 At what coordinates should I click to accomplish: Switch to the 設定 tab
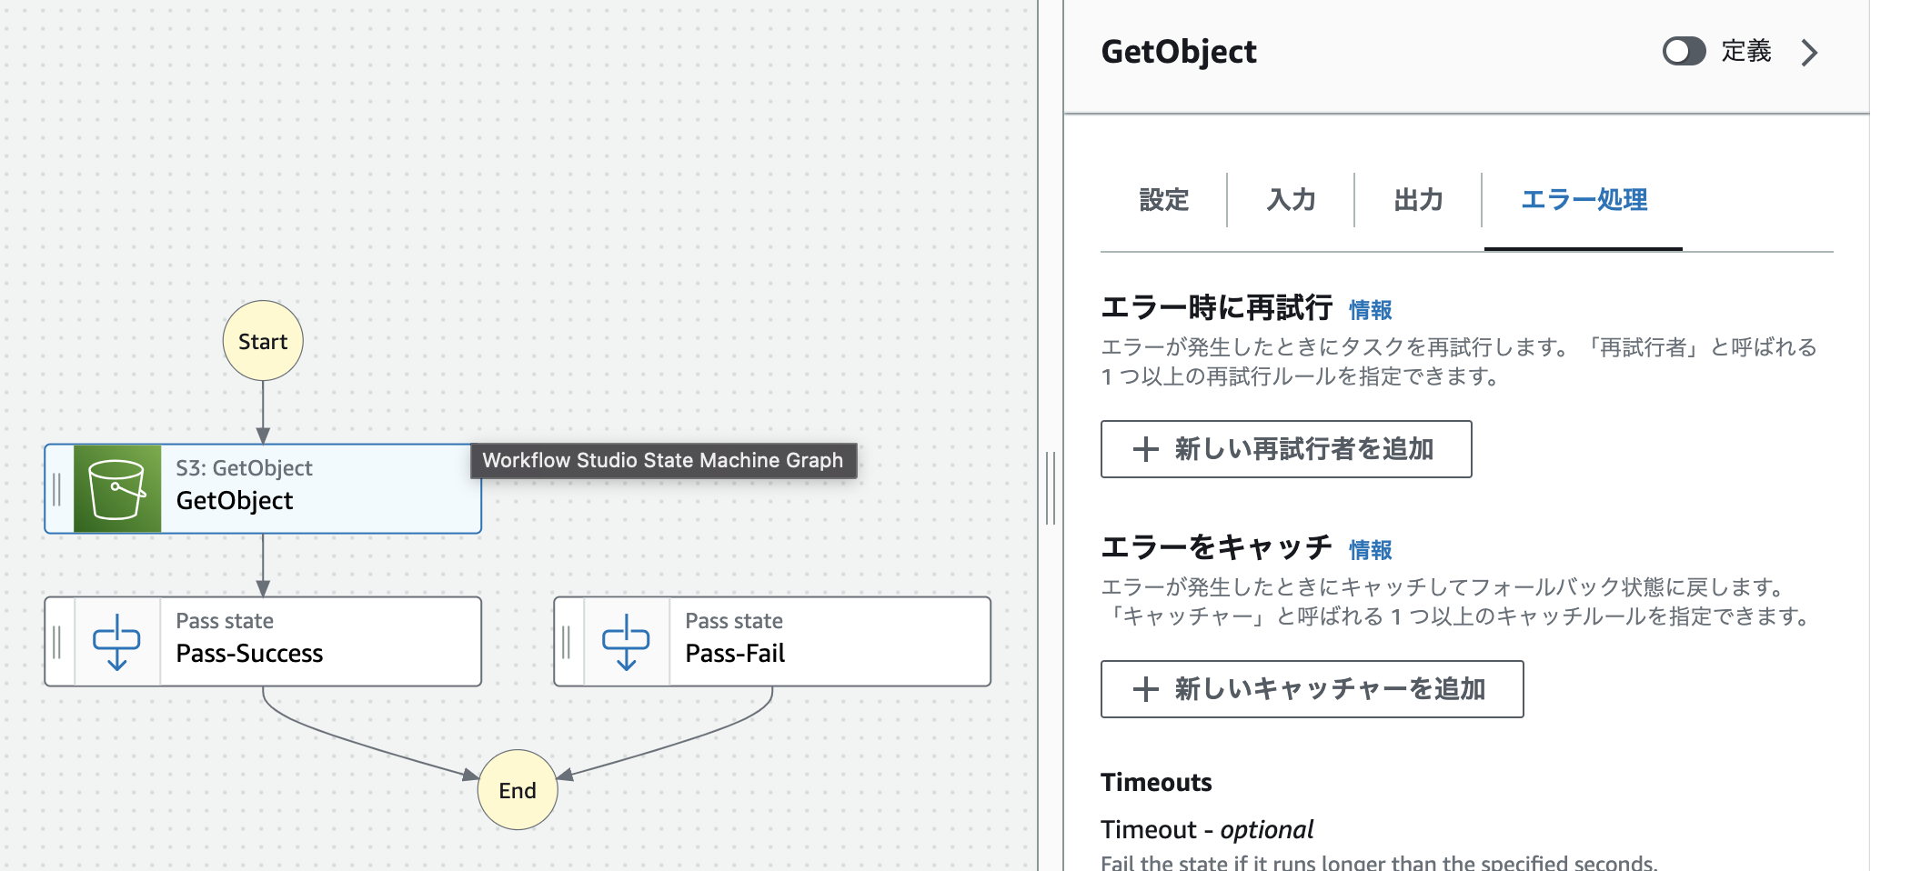(x=1164, y=199)
